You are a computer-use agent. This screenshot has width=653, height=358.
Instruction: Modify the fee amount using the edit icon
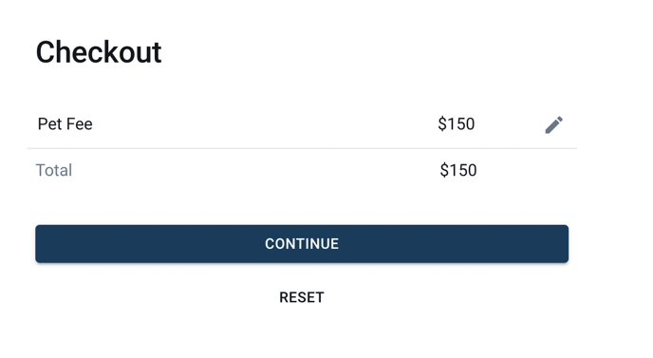(554, 124)
